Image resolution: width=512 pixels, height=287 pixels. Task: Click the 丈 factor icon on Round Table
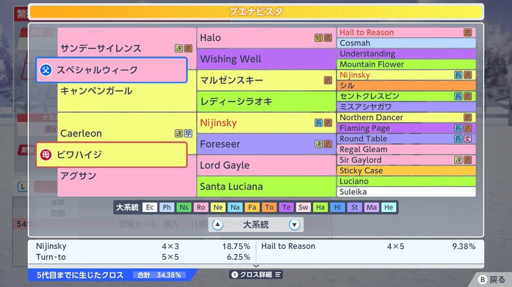[468, 139]
